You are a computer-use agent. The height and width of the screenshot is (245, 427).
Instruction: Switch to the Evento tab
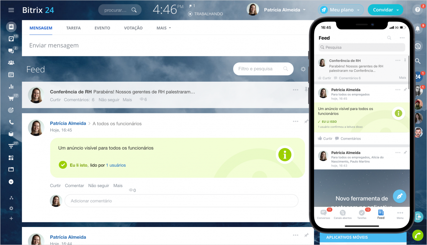point(102,28)
